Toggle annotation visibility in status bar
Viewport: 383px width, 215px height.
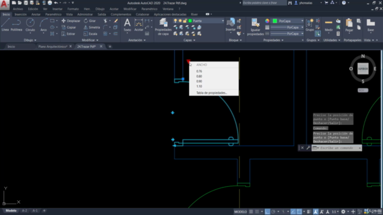pos(316,211)
